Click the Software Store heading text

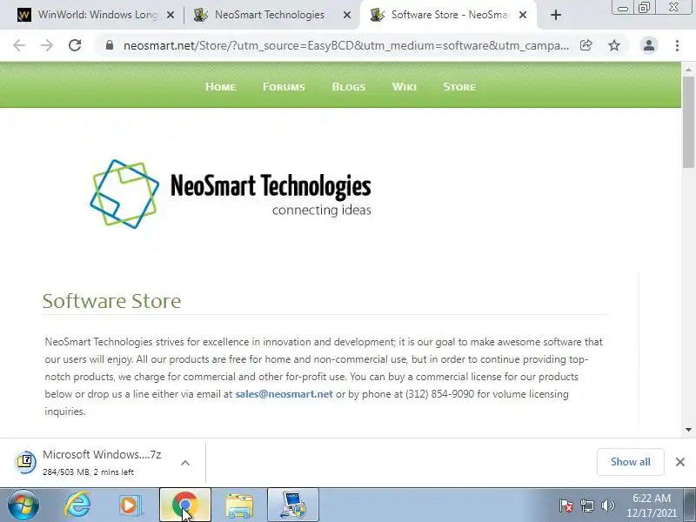pos(111,301)
